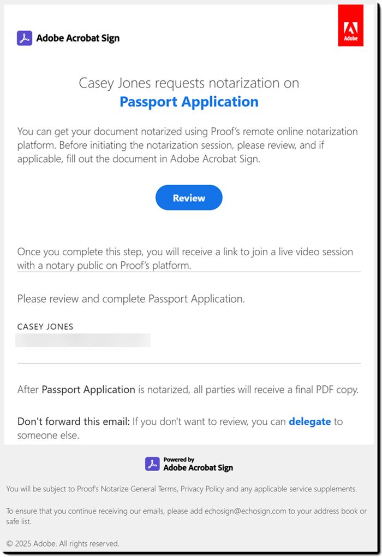This screenshot has width=382, height=557.
Task: Click the delegate link
Action: click(309, 421)
